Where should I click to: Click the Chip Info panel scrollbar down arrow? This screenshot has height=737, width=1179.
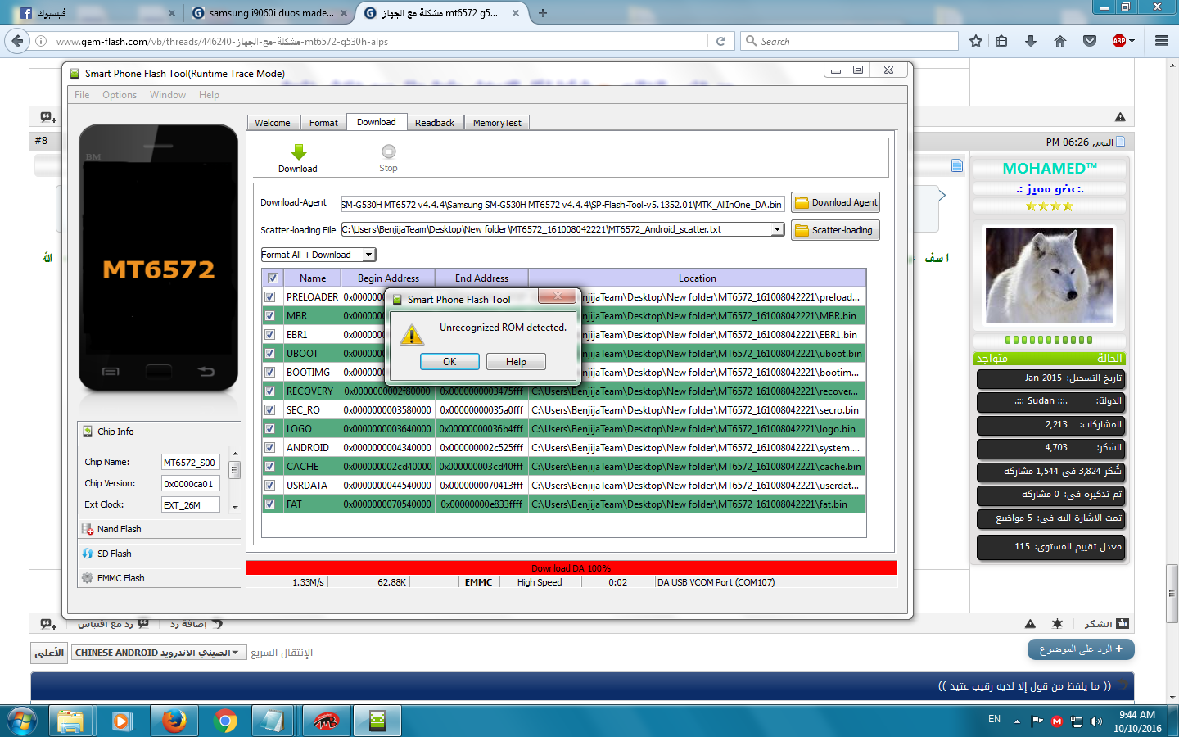(235, 507)
